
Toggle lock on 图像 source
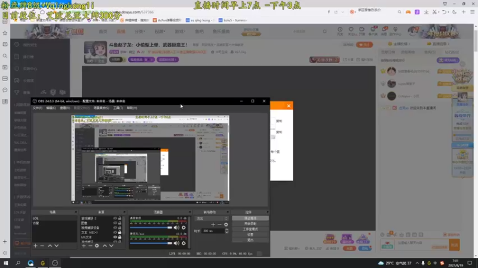(120, 223)
